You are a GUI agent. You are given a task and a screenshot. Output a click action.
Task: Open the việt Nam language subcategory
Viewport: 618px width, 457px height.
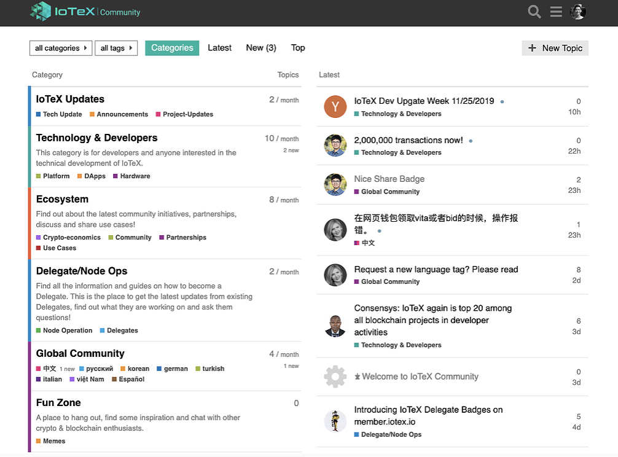87,380
